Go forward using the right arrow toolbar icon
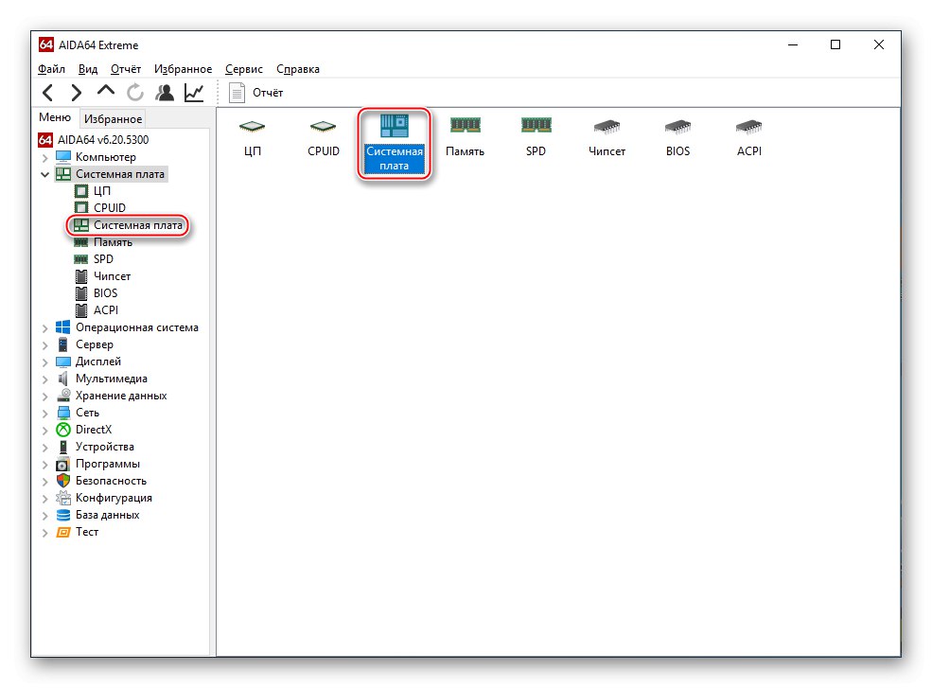The image size is (932, 688). pyautogui.click(x=76, y=93)
